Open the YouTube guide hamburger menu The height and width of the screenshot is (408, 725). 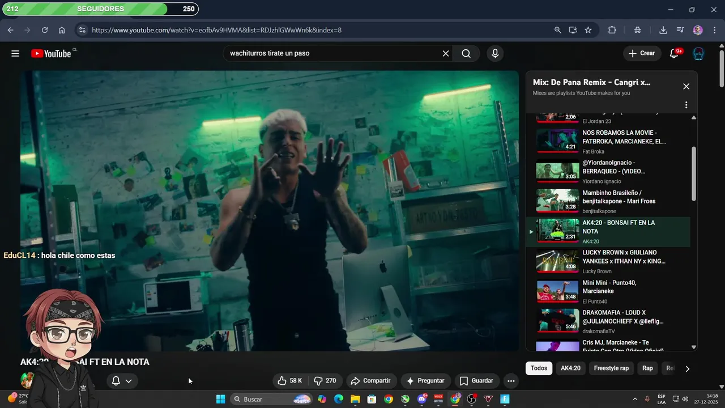click(15, 53)
